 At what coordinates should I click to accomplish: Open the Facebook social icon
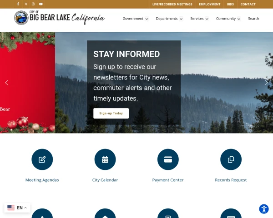(x=18, y=4)
